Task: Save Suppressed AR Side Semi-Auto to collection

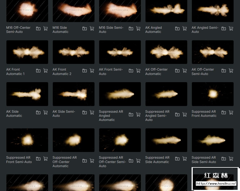Action: (224, 159)
